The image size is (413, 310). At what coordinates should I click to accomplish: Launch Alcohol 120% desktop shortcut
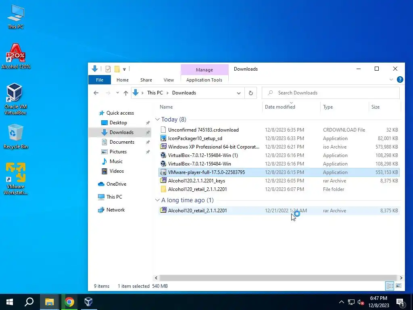pos(16,56)
